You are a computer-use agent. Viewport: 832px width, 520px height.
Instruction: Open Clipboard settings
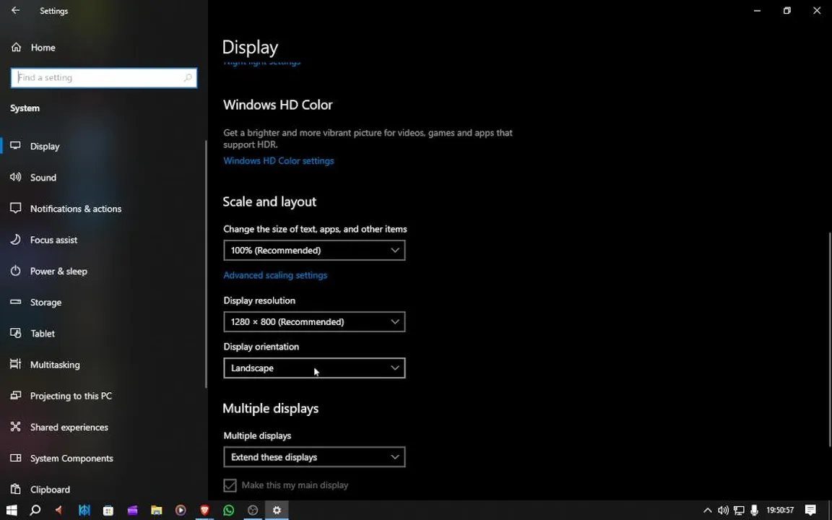[x=103, y=489]
